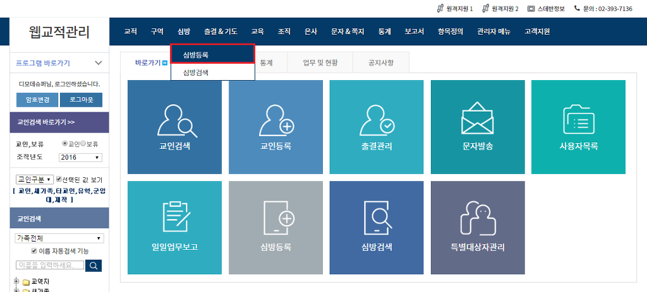This screenshot has width=647, height=292.
Task: Open the 은사 menu
Action: click(311, 32)
